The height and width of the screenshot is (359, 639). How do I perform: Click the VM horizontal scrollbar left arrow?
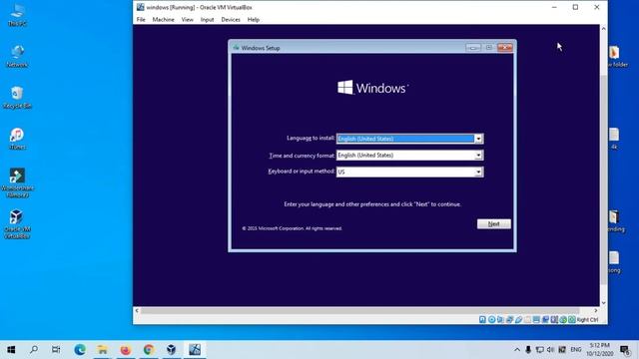coord(137,310)
